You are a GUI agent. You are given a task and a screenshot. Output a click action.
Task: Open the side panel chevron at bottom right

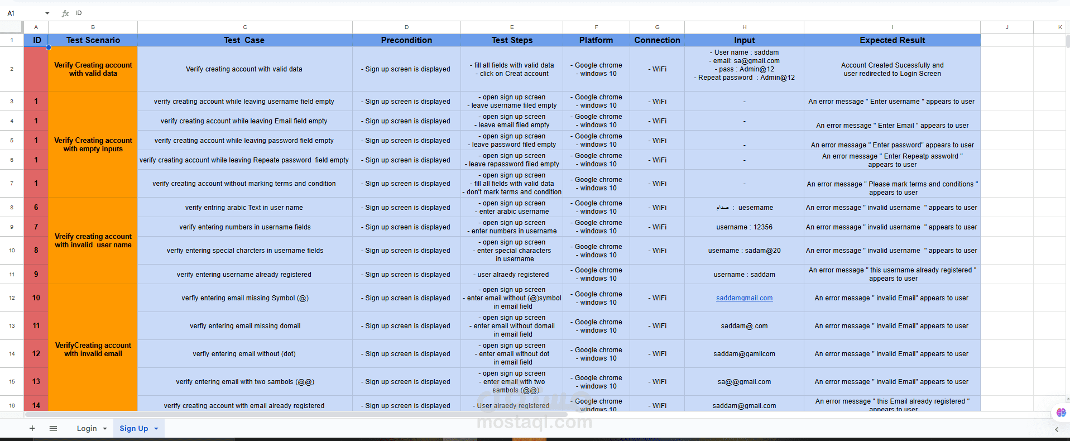[x=1057, y=429]
